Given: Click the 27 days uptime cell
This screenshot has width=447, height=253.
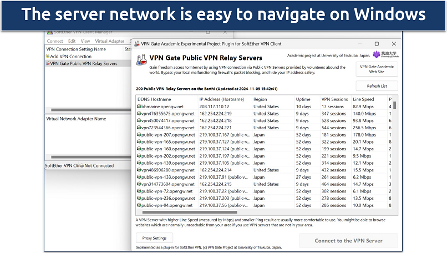Looking at the screenshot, I should (303, 177).
